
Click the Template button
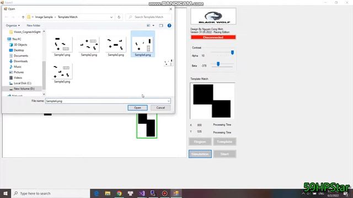224,142
